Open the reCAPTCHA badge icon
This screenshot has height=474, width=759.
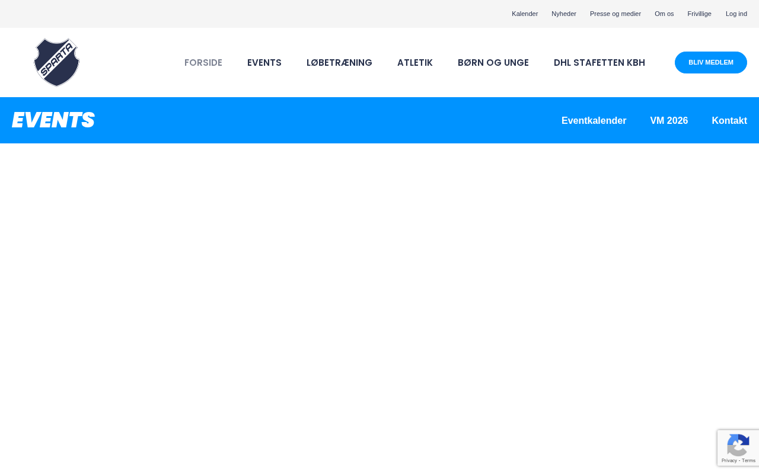tap(738, 445)
